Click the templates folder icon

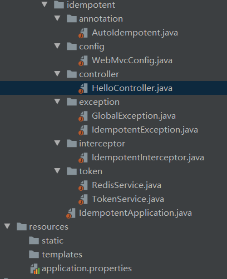(34, 255)
